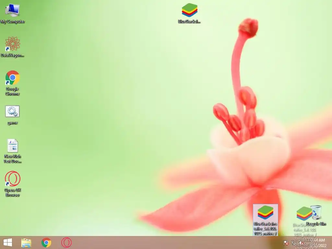
Task: Select the DataWagon shortcut icon
Action: 13,47
